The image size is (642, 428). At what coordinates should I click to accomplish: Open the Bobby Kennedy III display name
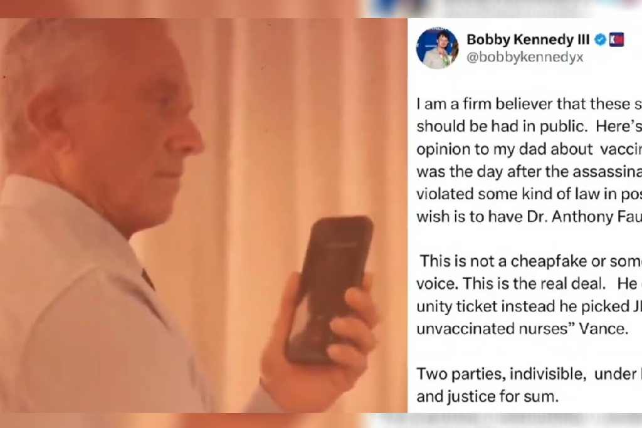coord(528,39)
